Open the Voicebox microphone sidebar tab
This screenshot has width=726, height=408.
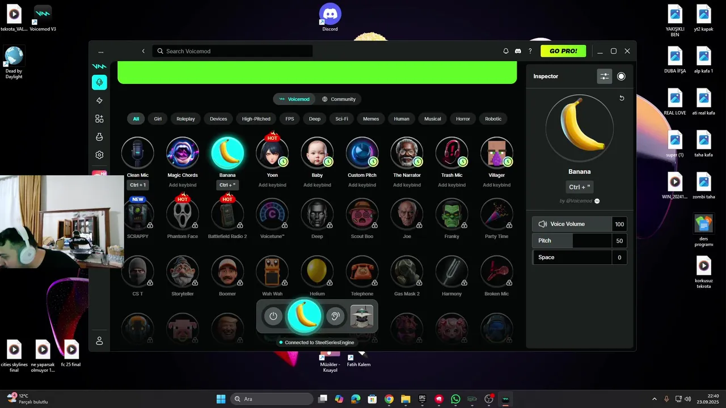tap(99, 82)
